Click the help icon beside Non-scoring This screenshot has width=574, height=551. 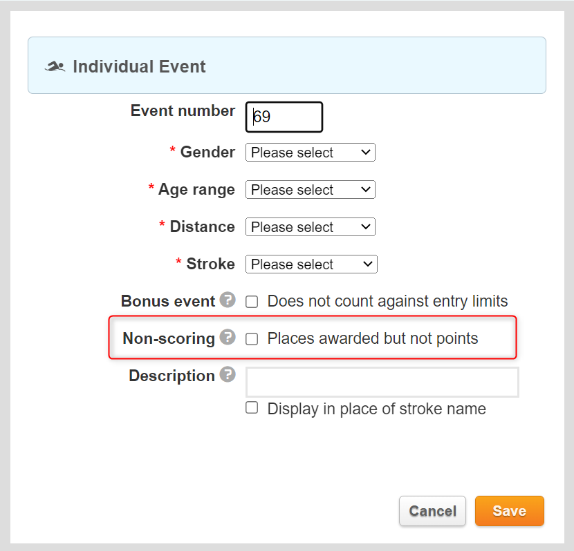pos(228,338)
